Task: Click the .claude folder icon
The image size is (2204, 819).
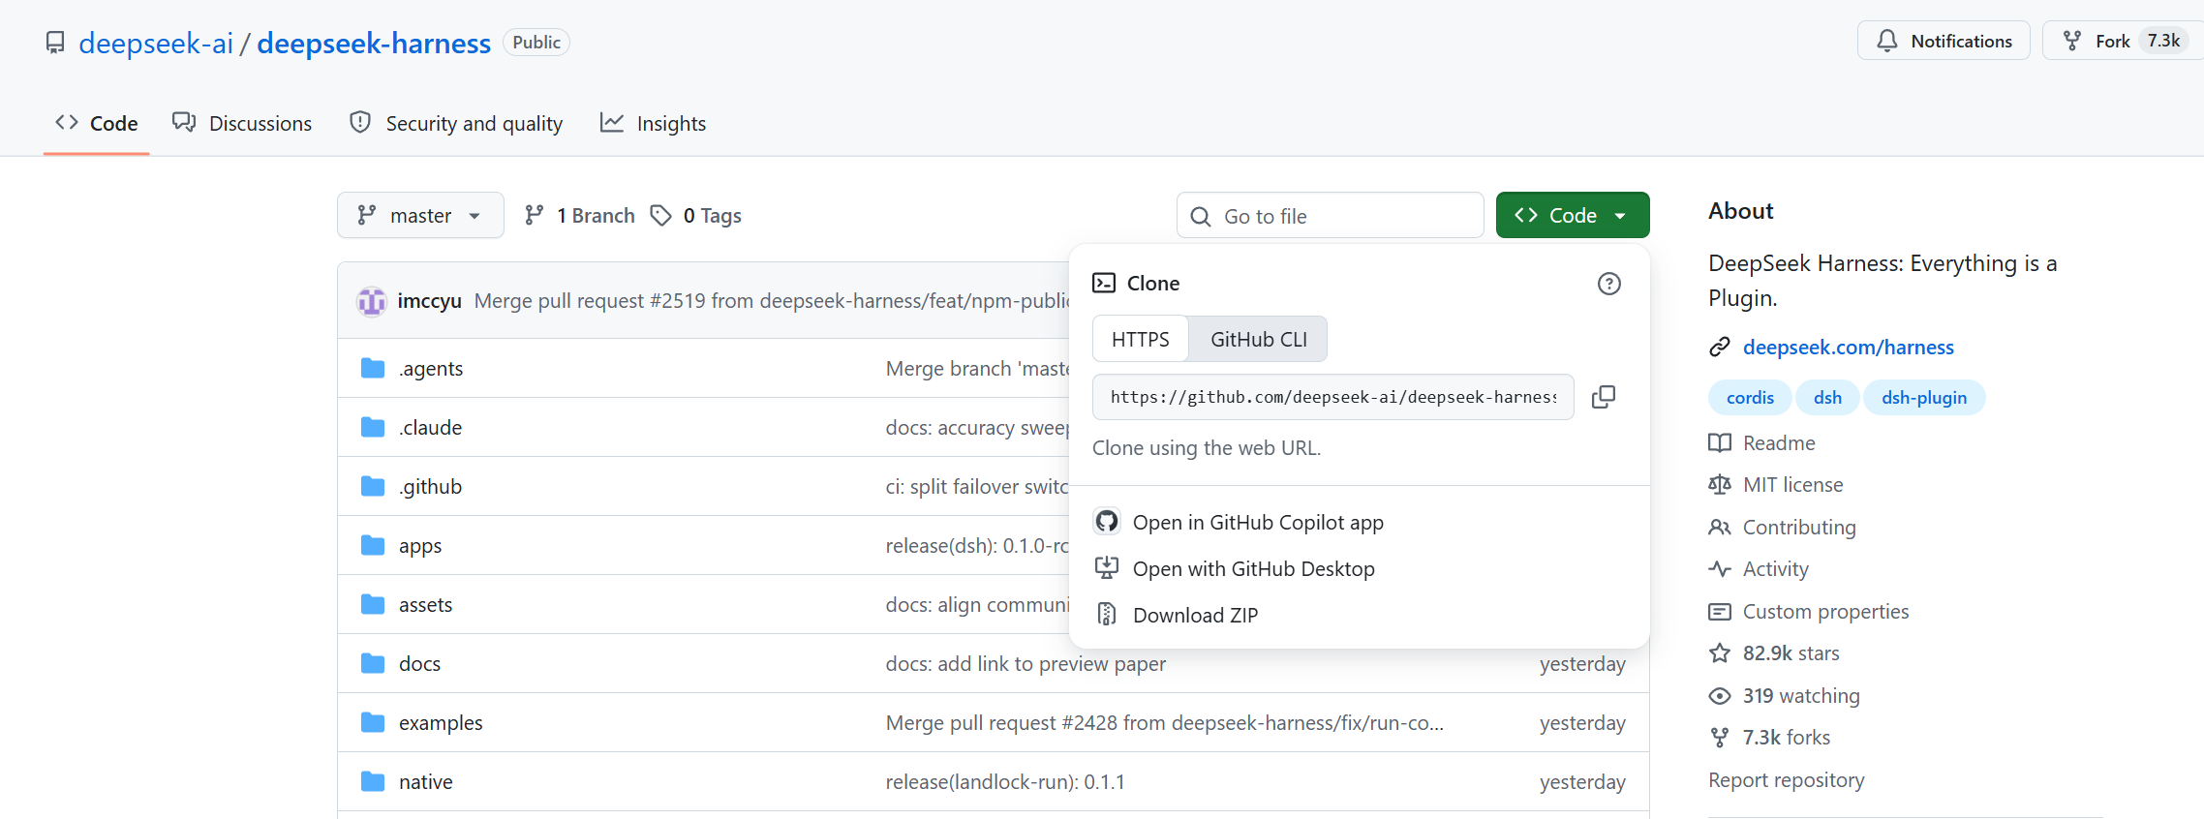Action: [373, 427]
